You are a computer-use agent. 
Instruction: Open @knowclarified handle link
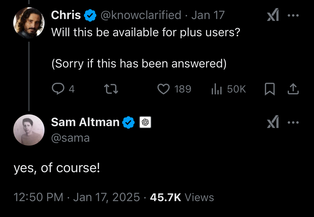(141, 15)
